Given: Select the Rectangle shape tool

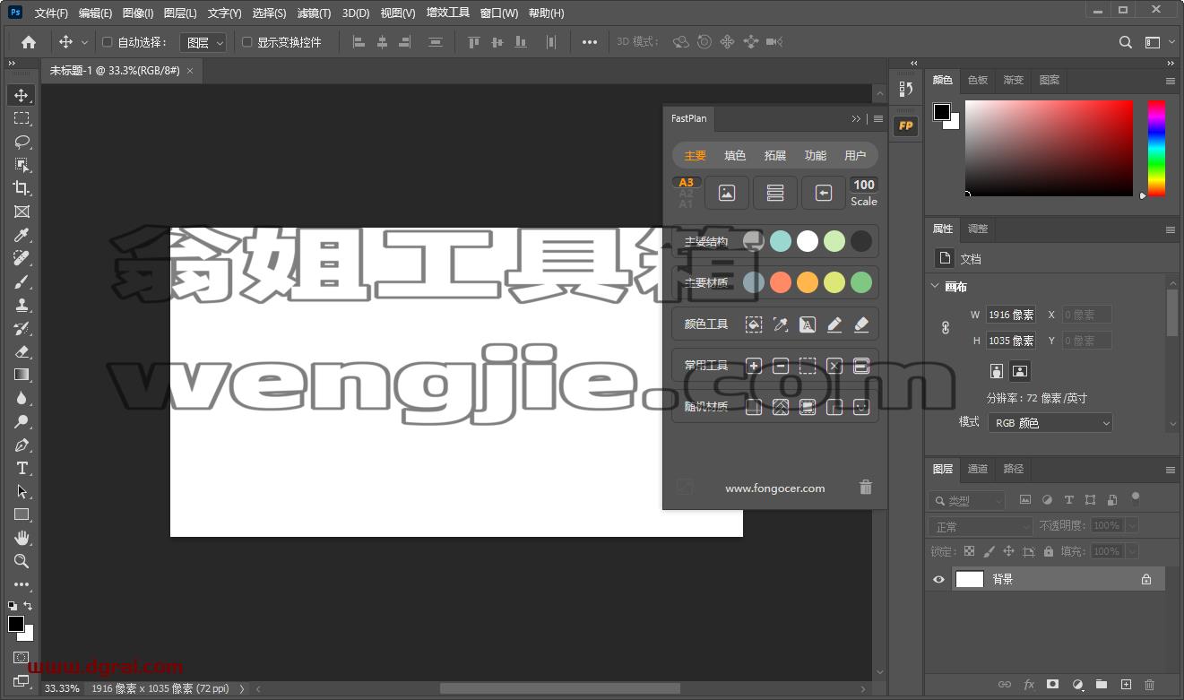Looking at the screenshot, I should pyautogui.click(x=22, y=514).
